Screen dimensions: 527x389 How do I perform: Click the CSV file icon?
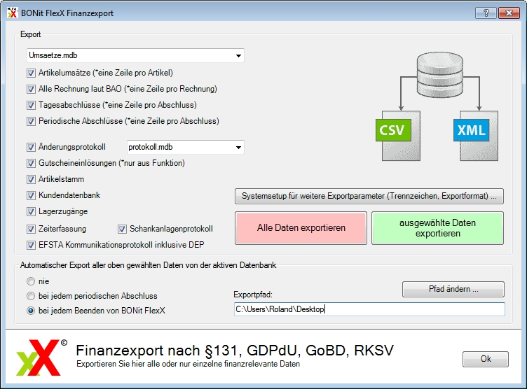pos(398,136)
